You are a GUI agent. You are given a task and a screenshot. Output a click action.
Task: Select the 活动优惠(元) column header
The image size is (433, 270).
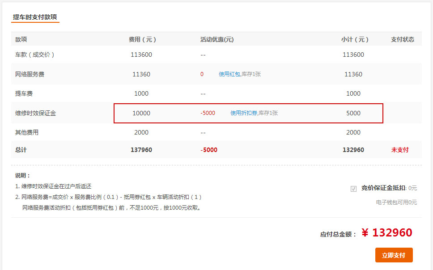tap(217, 39)
